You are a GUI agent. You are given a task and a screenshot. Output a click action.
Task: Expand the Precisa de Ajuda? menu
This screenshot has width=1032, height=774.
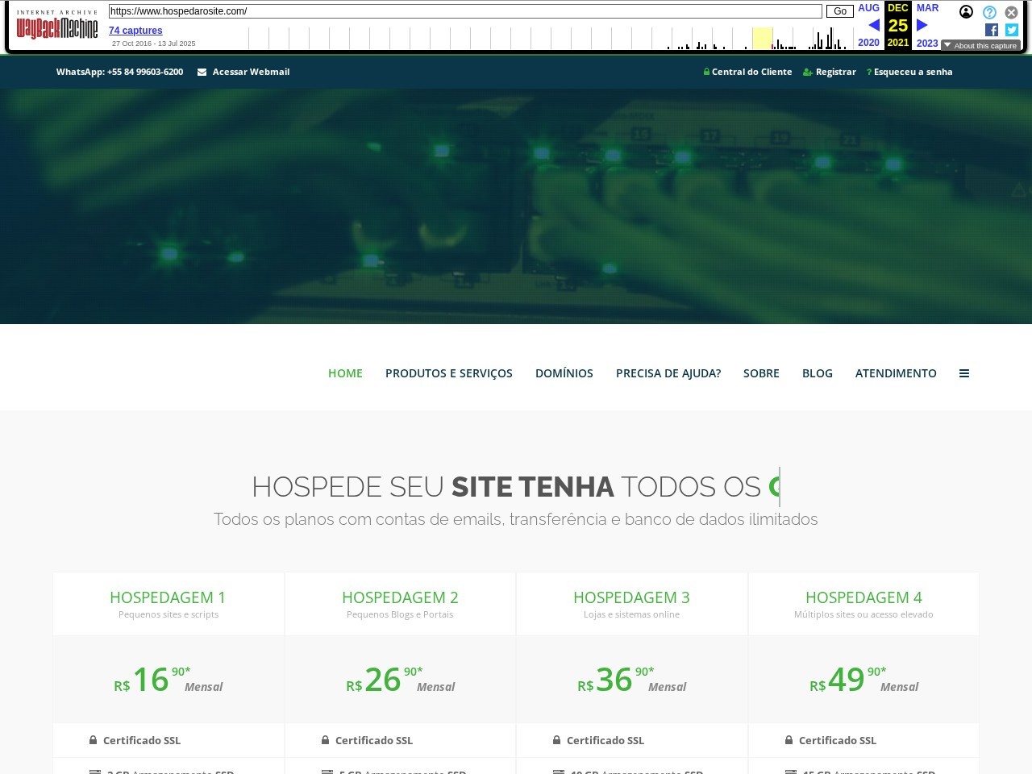668,373
